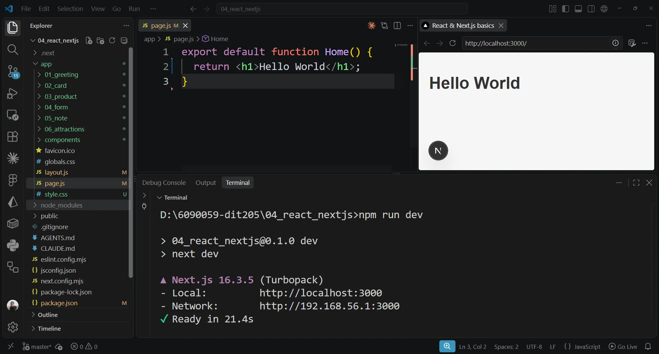Customize layout from title bar

pos(553,9)
